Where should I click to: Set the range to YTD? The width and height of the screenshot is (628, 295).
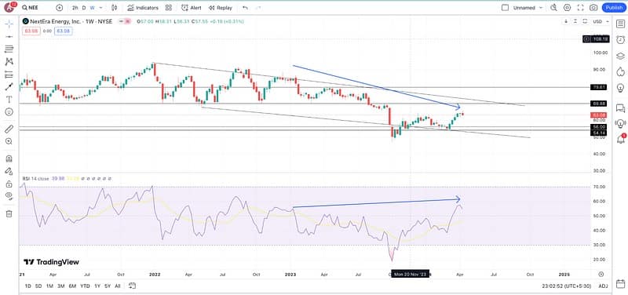pos(85,286)
